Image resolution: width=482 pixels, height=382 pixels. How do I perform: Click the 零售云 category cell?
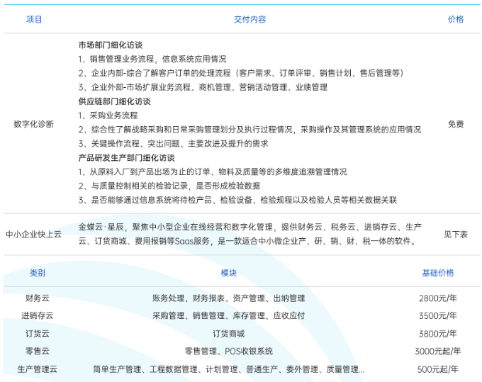[x=38, y=352]
